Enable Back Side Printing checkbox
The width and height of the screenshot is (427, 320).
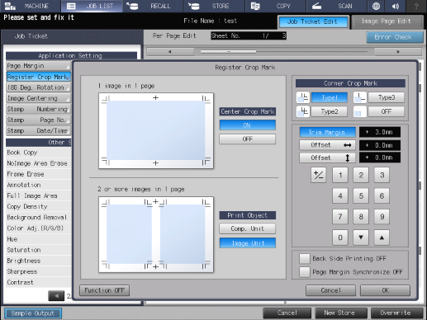[x=305, y=258]
